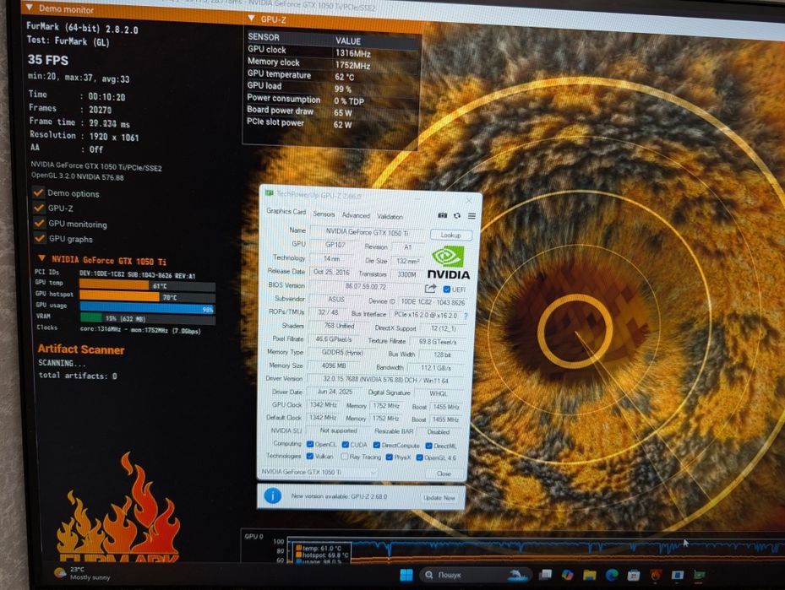Click the FurMark flame logo
This screenshot has width=785, height=590.
click(118, 507)
